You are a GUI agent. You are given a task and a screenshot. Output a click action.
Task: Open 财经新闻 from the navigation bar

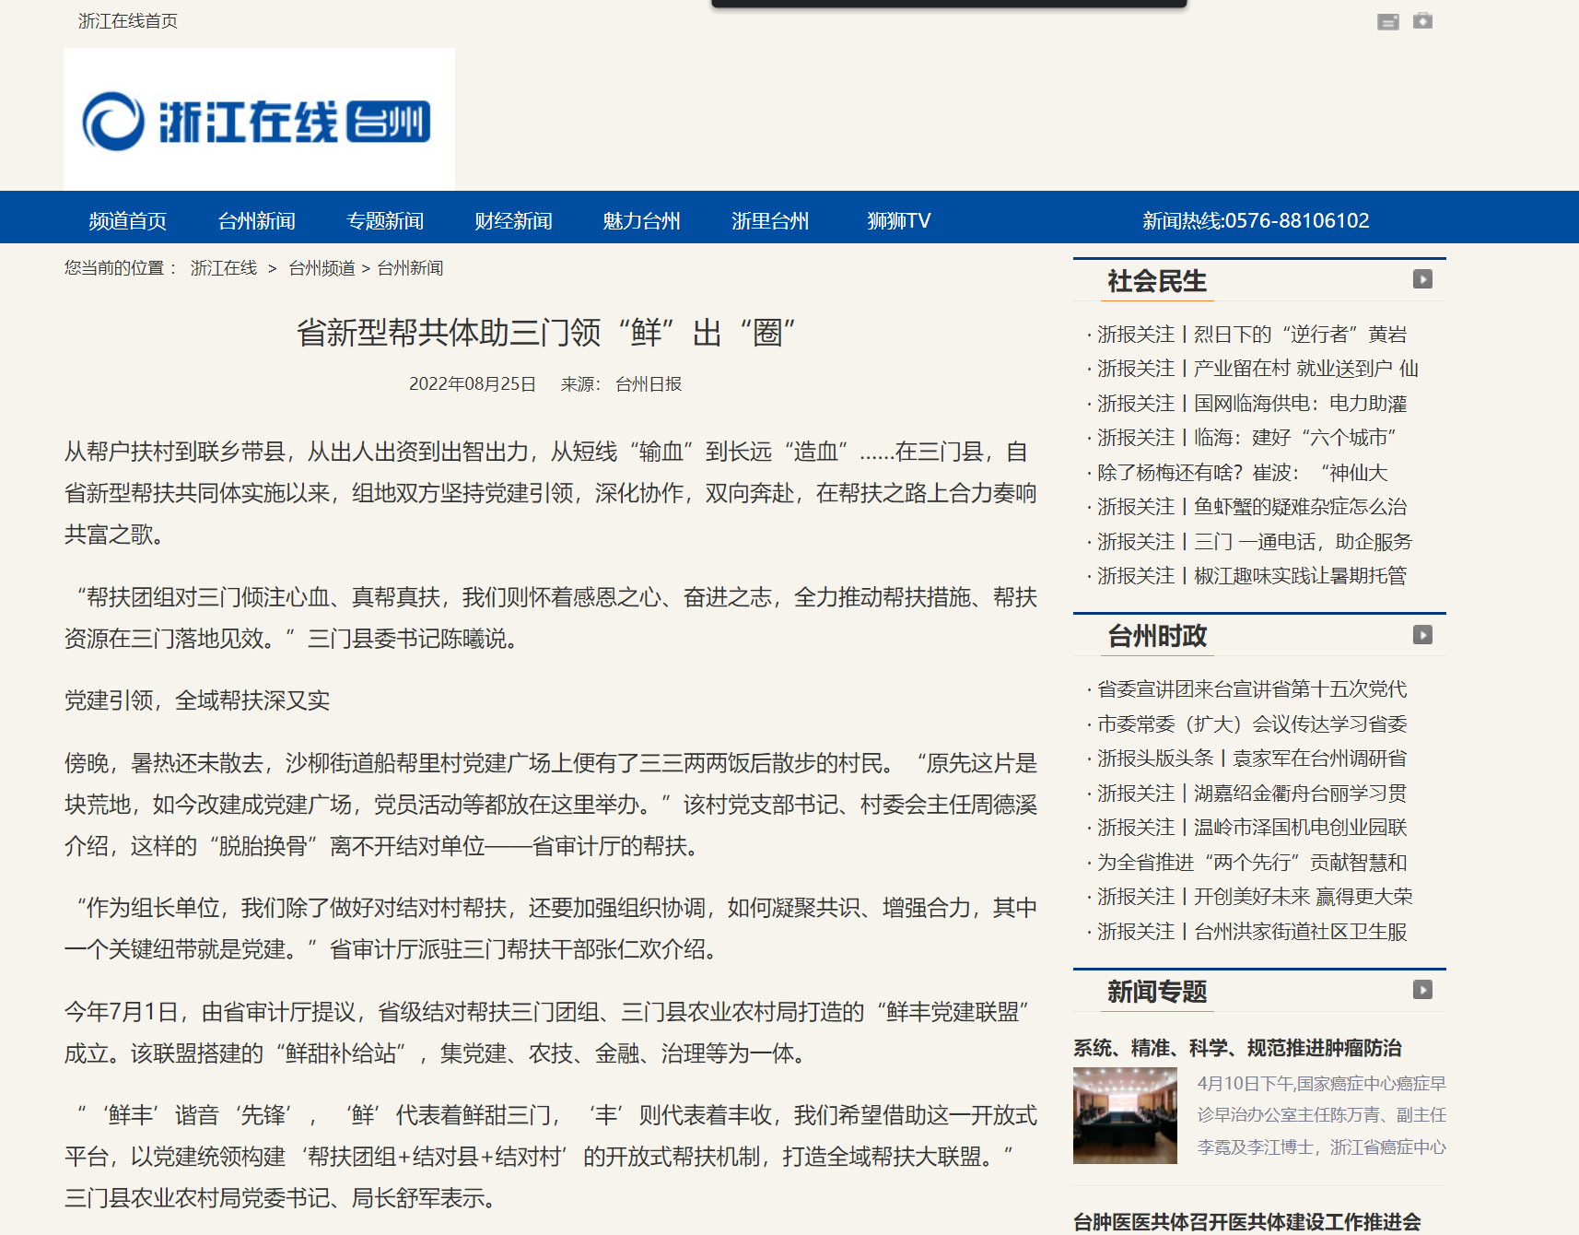click(x=513, y=221)
